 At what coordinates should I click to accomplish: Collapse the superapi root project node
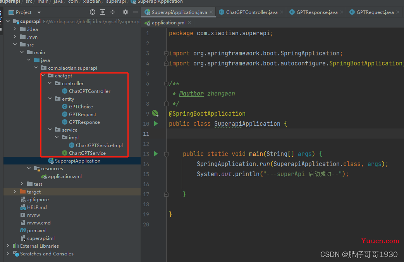coord(8,21)
